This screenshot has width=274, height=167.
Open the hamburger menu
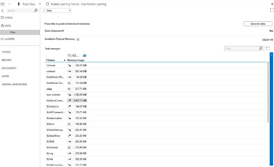(3, 4)
